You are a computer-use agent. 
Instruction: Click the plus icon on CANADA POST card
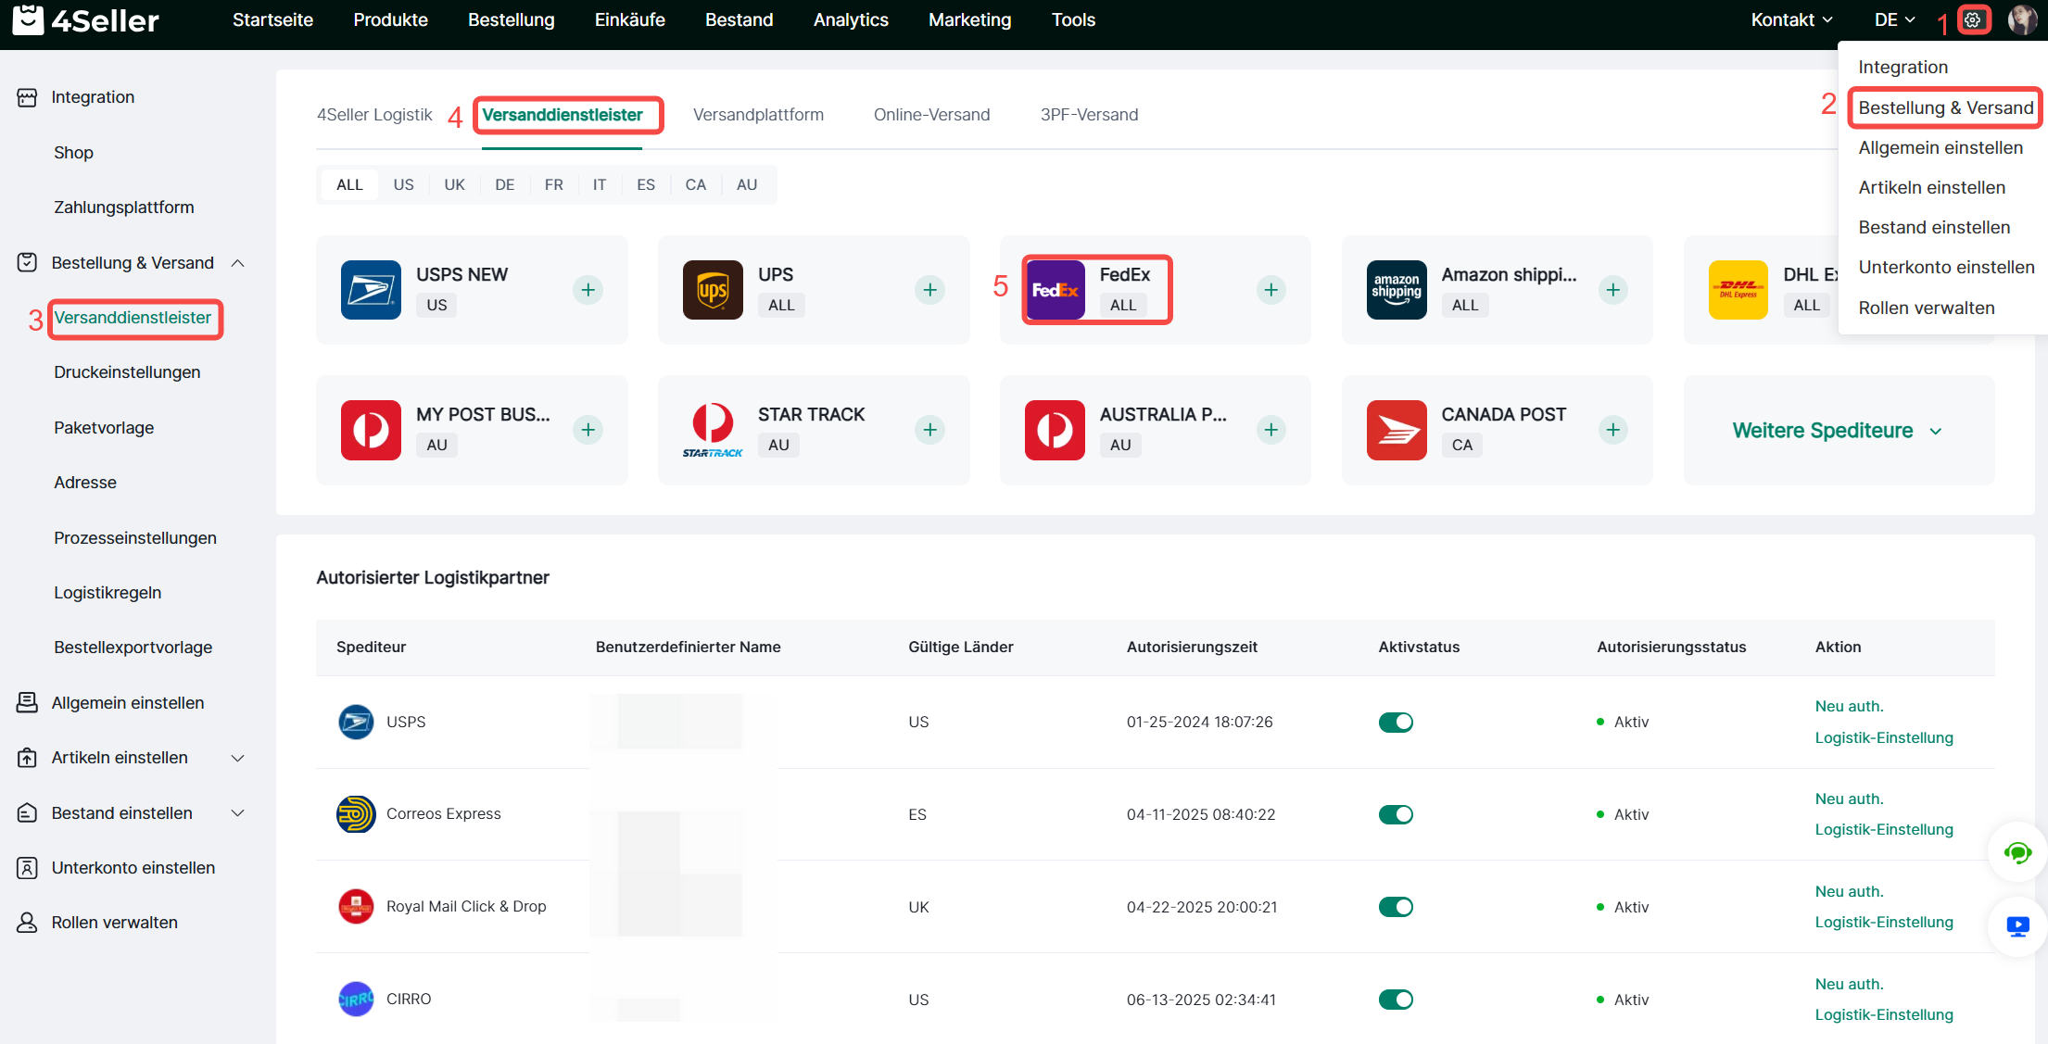(1612, 430)
